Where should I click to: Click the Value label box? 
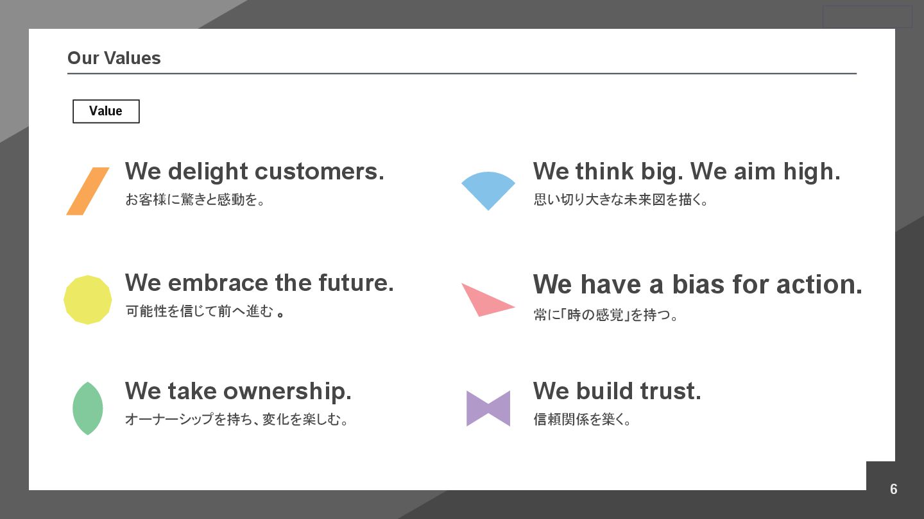point(106,111)
